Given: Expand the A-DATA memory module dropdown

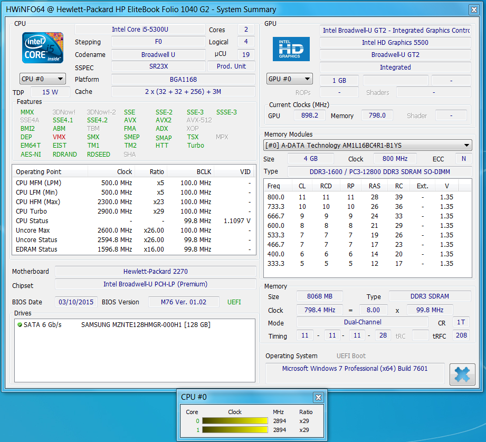Looking at the screenshot, I should (x=368, y=145).
